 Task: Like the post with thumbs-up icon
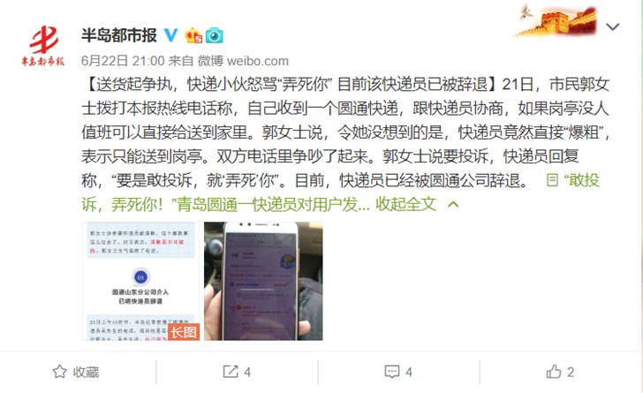[x=554, y=372]
